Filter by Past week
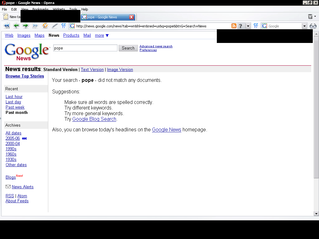The image size is (319, 239). 15,107
